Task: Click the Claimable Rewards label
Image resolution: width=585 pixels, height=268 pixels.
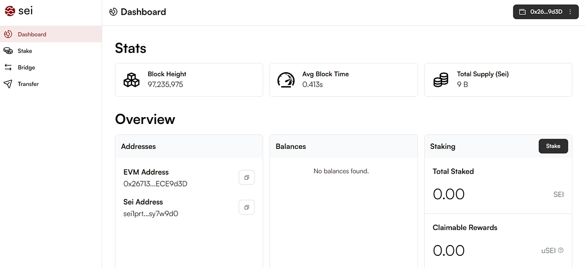Action: point(465,227)
